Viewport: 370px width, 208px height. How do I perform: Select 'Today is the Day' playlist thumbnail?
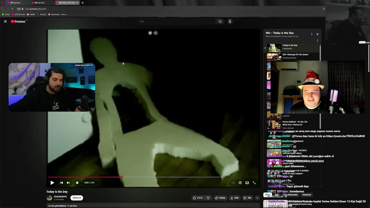tap(274, 48)
